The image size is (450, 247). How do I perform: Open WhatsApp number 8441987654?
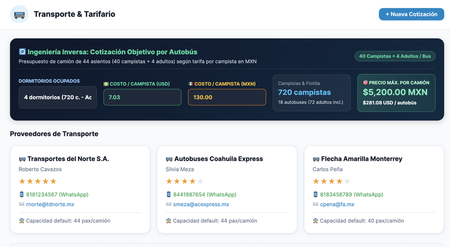[205, 195]
